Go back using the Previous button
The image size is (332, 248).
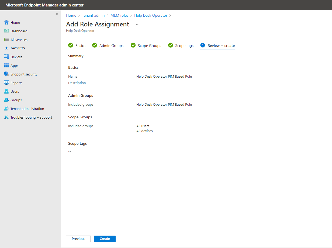78,239
